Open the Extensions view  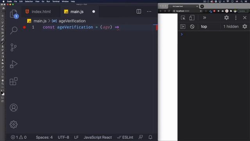(x=14, y=81)
